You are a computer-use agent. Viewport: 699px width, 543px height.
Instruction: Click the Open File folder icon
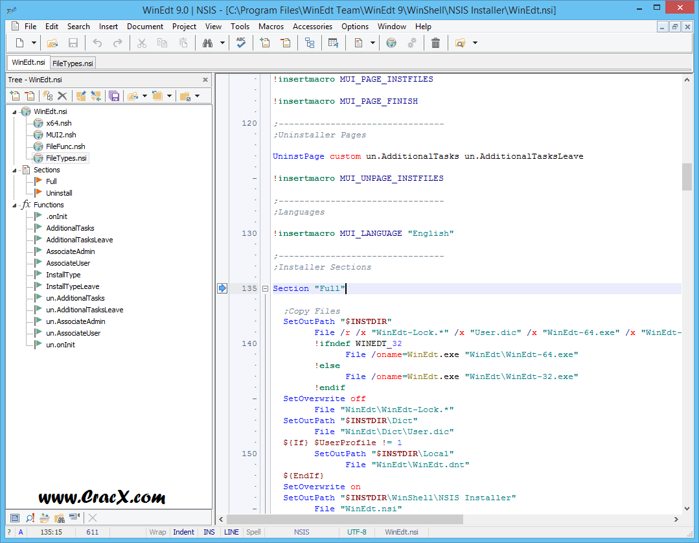(52, 43)
